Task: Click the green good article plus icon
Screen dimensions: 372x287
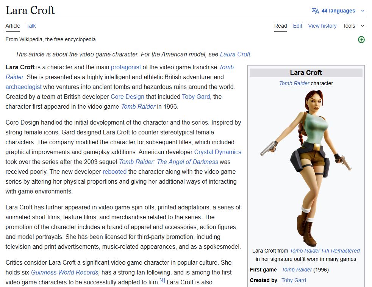Action: (361, 40)
